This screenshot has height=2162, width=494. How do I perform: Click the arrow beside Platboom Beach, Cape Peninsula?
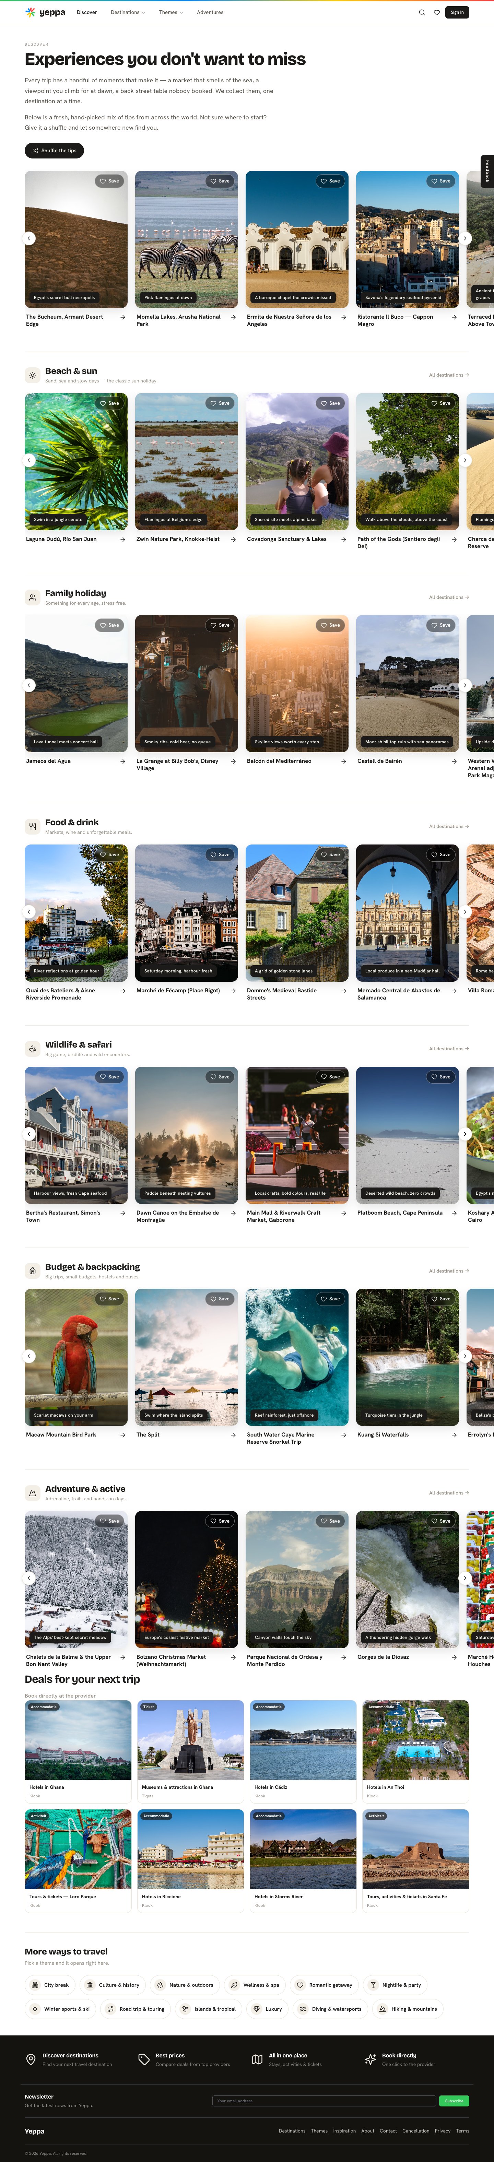point(454,1213)
